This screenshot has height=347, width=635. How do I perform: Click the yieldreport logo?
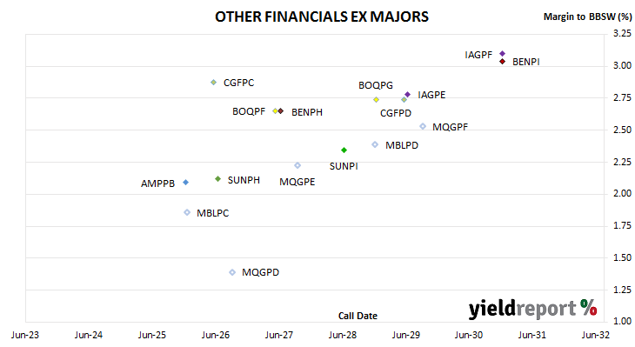[x=532, y=309]
